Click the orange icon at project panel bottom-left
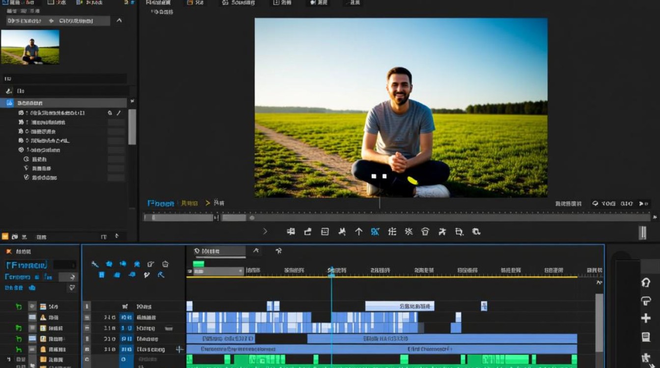 [x=5, y=237]
